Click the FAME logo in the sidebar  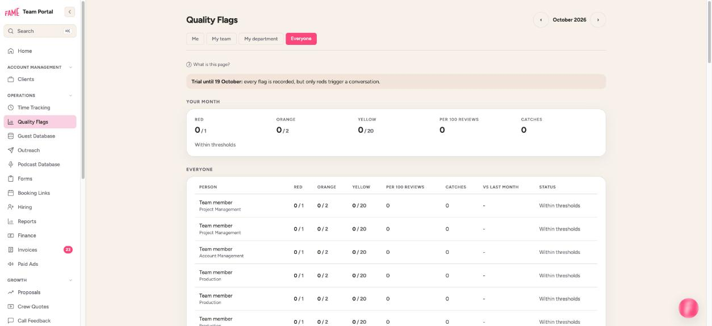[12, 12]
